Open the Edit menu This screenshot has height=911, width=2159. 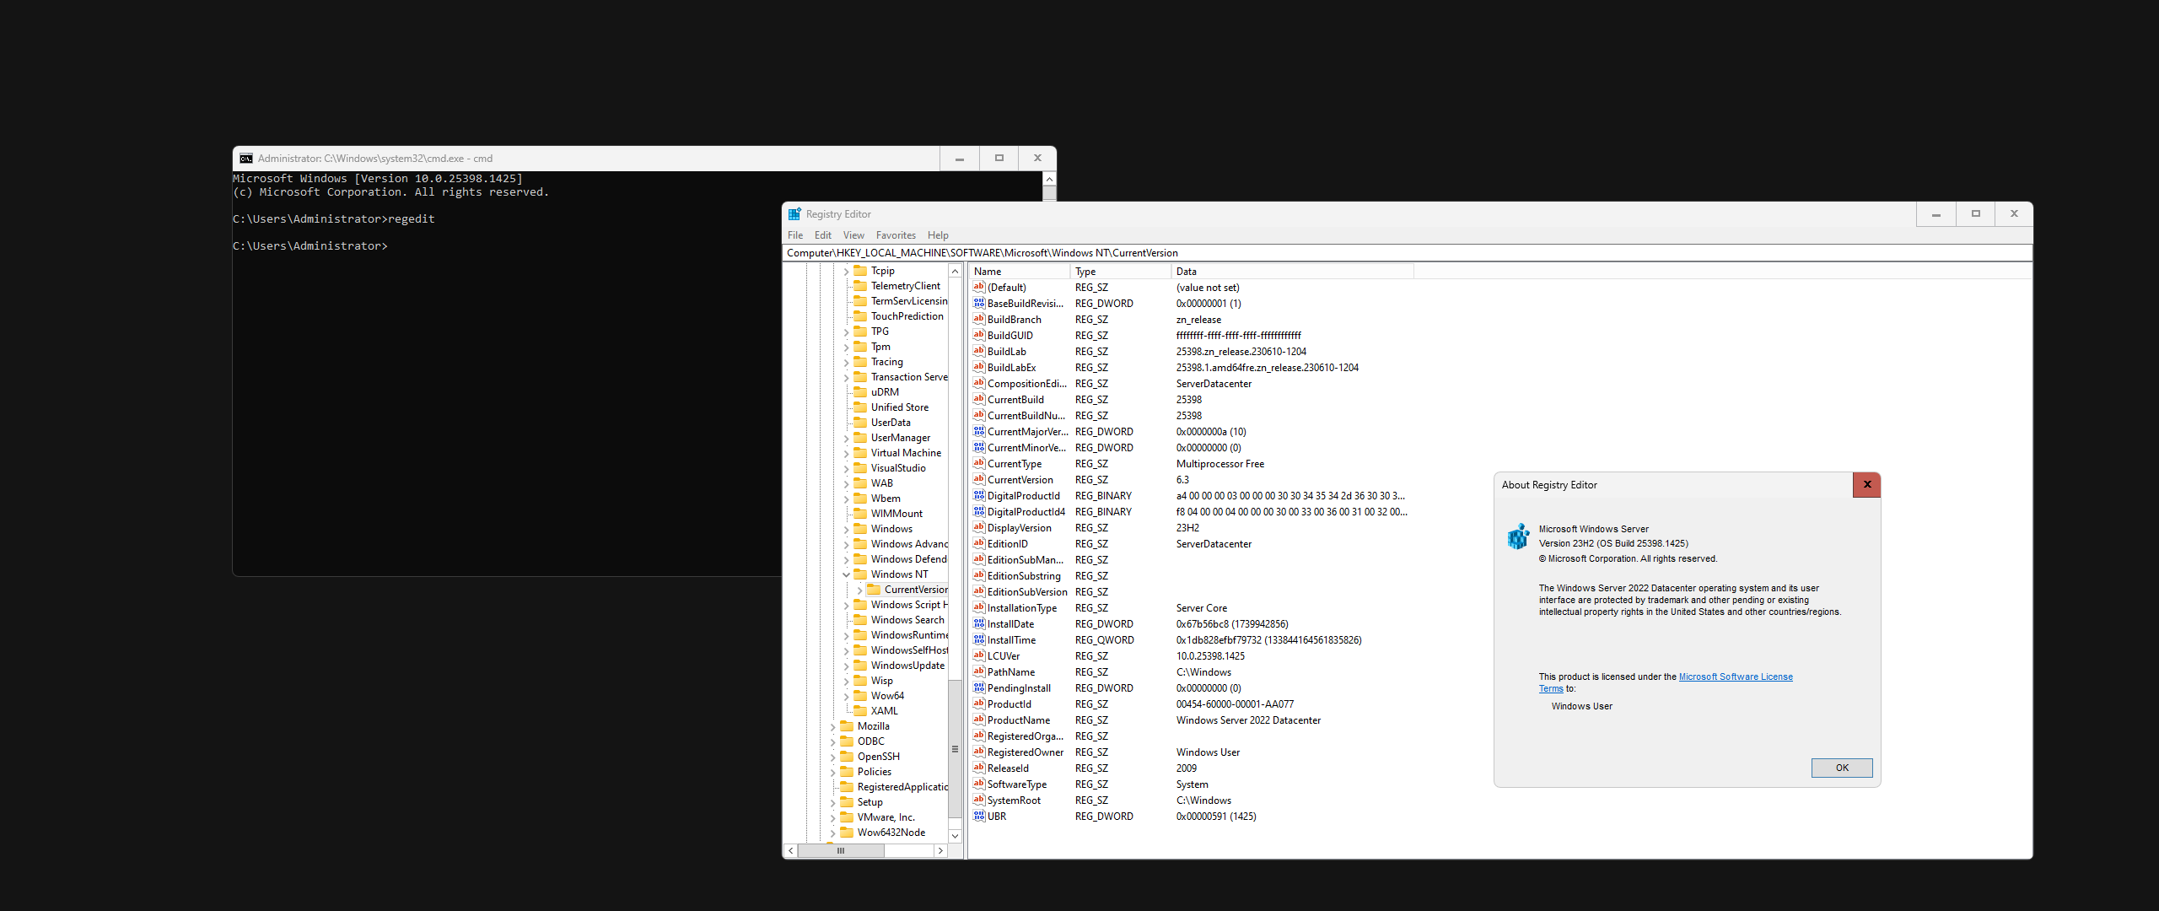pos(822,235)
